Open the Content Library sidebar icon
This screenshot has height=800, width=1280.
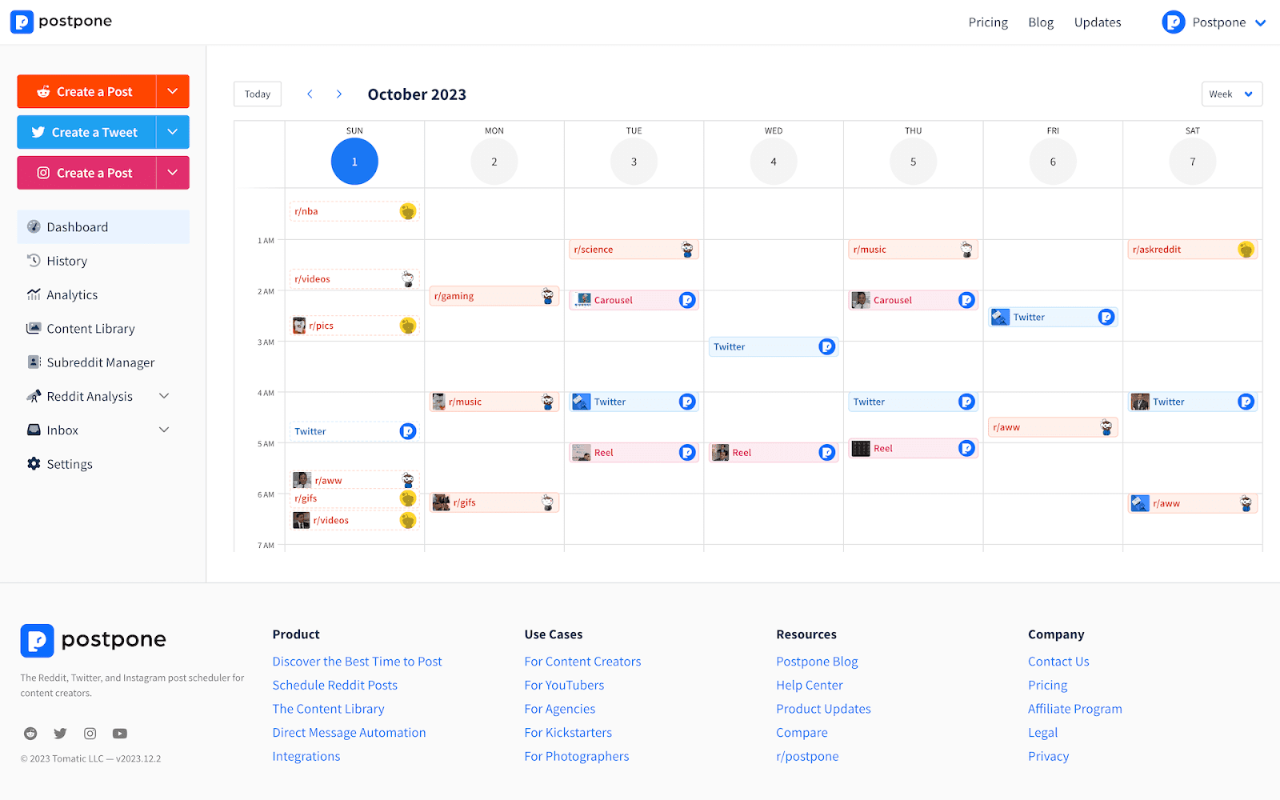pos(33,328)
